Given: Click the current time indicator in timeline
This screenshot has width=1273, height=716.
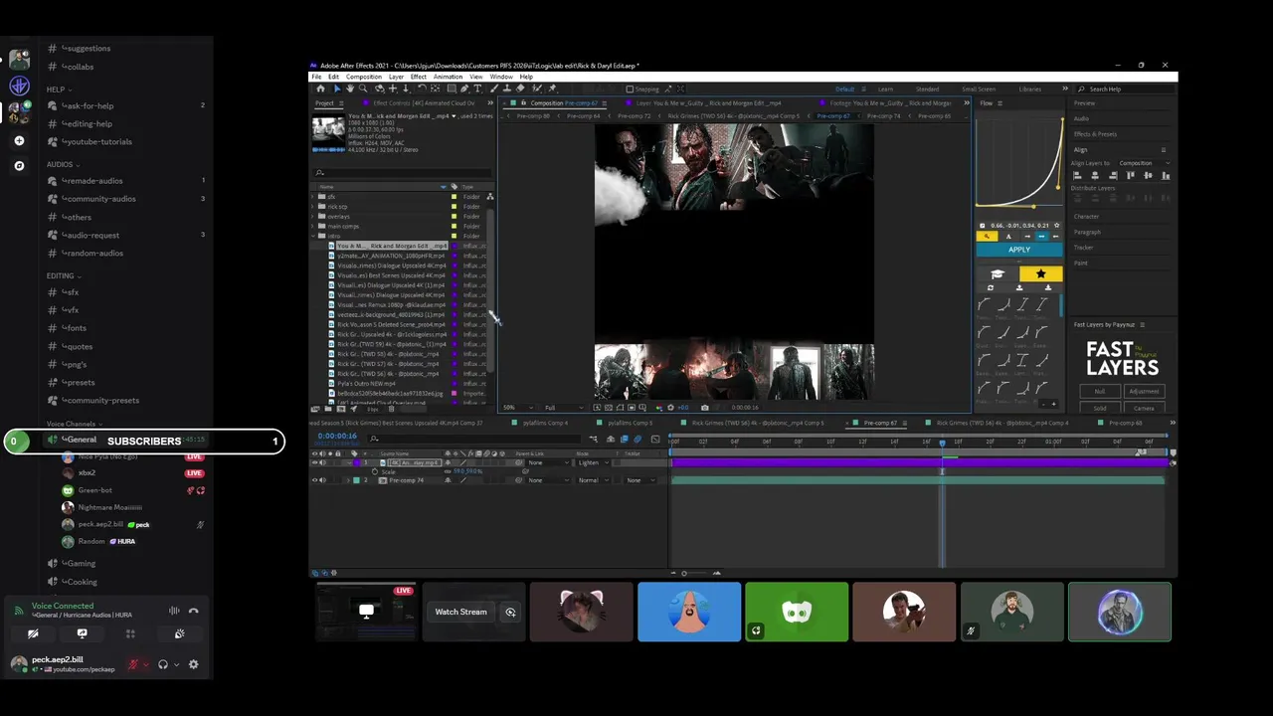Looking at the screenshot, I should pos(942,443).
